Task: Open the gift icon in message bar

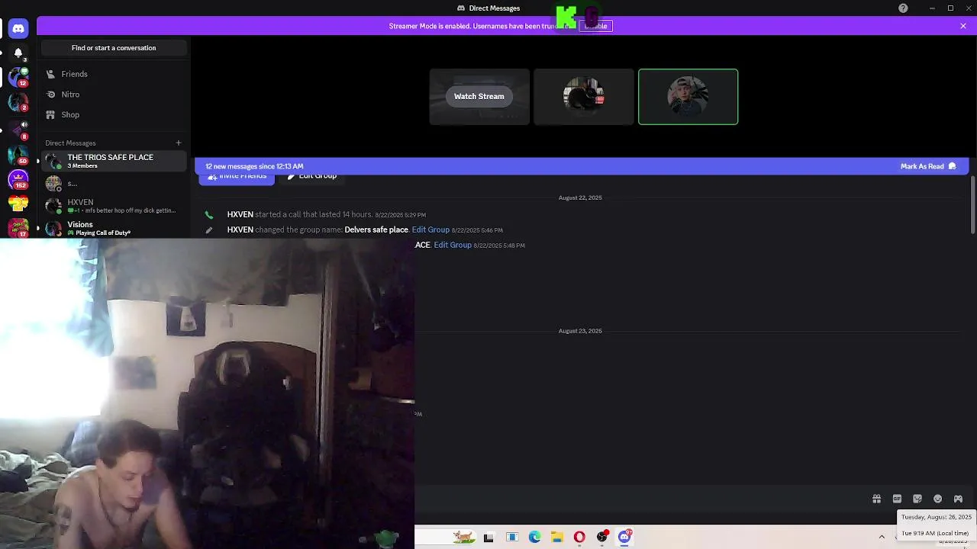Action: tap(876, 499)
